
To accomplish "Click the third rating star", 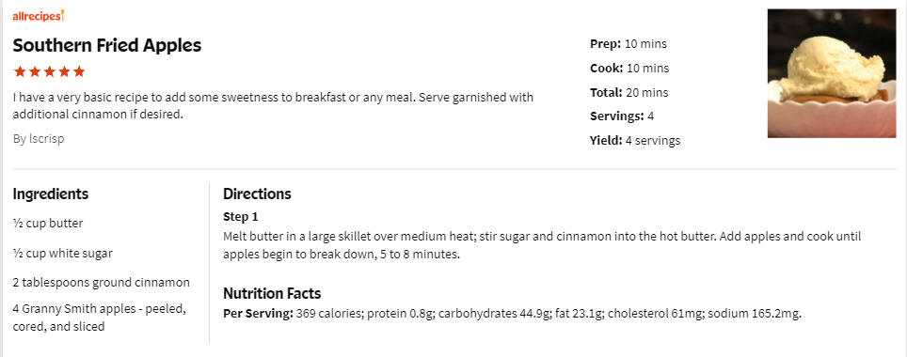I will (49, 71).
